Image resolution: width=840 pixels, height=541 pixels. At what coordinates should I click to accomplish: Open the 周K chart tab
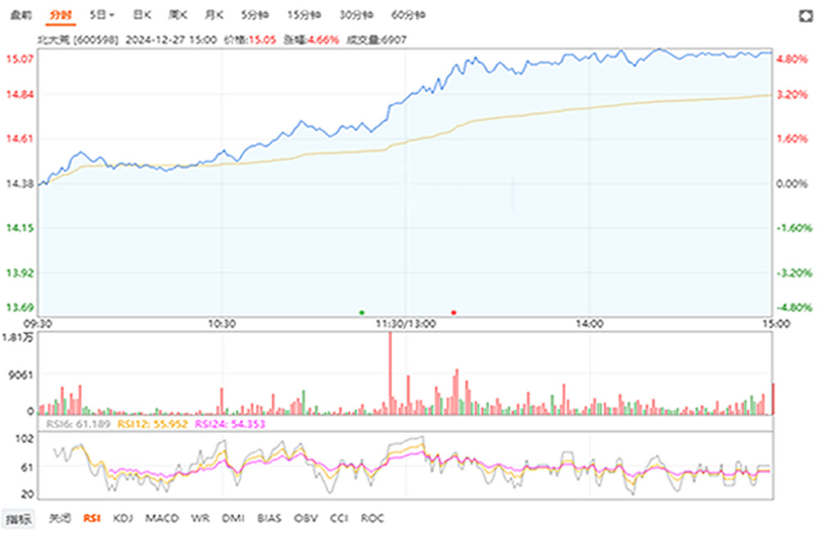coord(178,15)
